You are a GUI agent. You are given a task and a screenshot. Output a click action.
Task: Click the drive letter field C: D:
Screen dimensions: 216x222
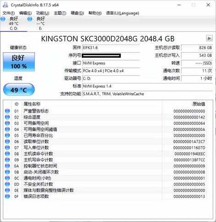pyautogui.click(x=111, y=78)
